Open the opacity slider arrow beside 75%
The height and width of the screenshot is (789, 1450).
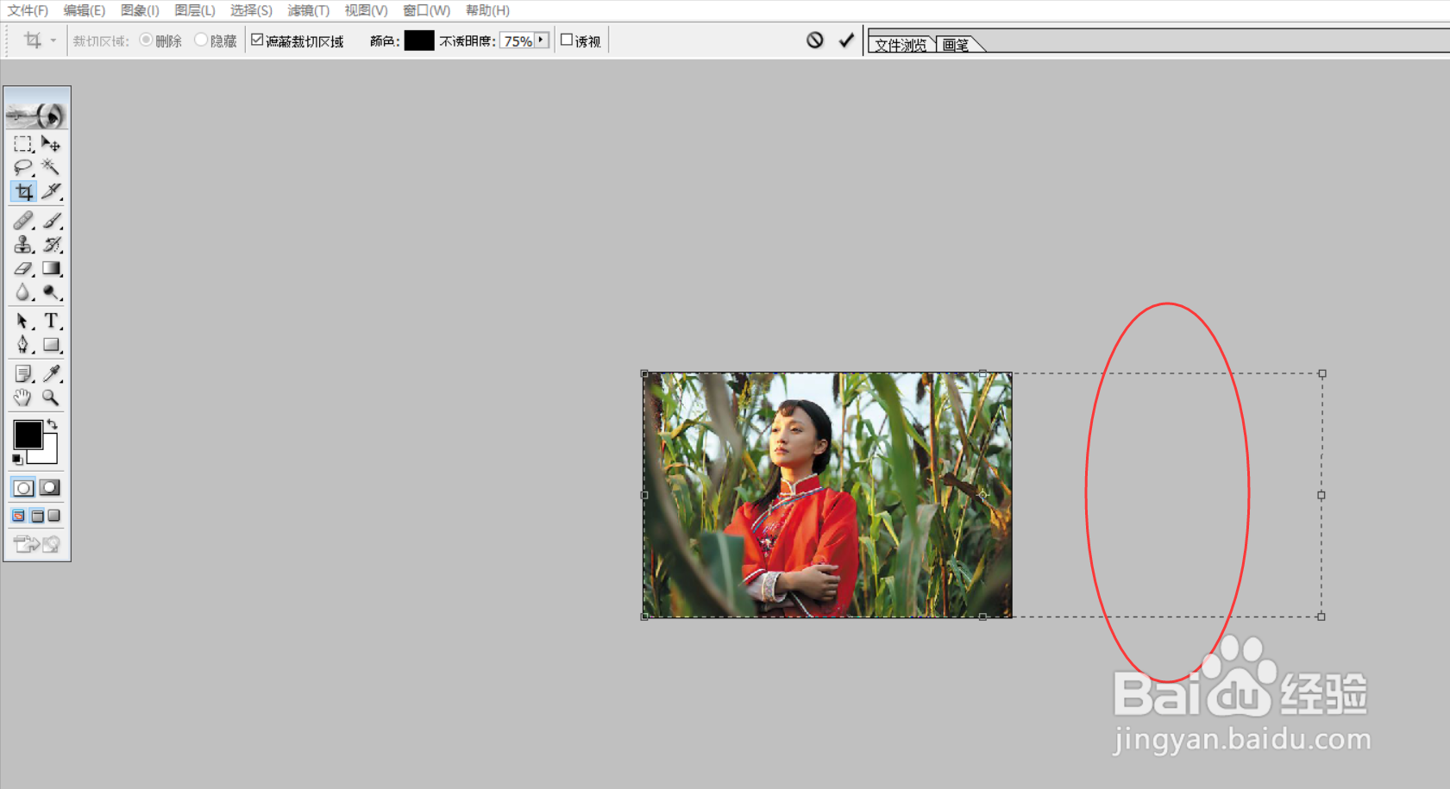(x=541, y=40)
